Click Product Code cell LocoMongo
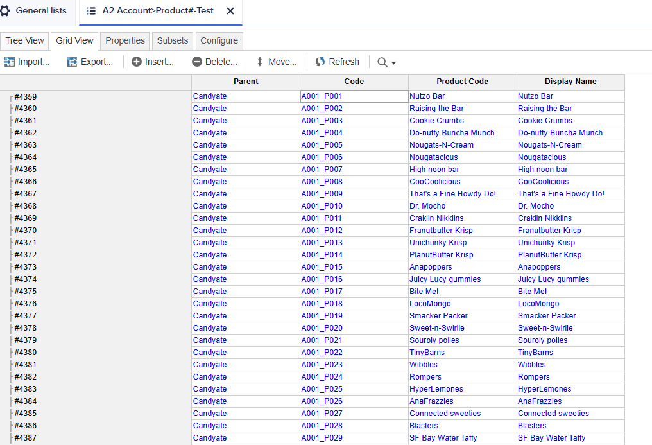The image size is (652, 445). (x=463, y=304)
